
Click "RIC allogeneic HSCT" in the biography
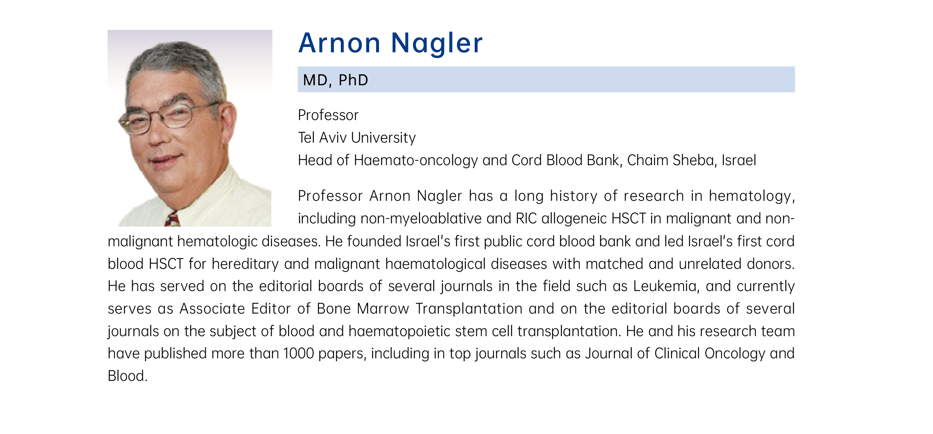tap(581, 219)
